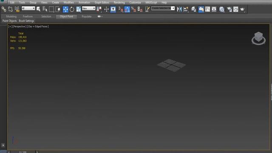The height and width of the screenshot is (153, 272).
Task: Activate the Select Object tool
Action: [x=38, y=9]
